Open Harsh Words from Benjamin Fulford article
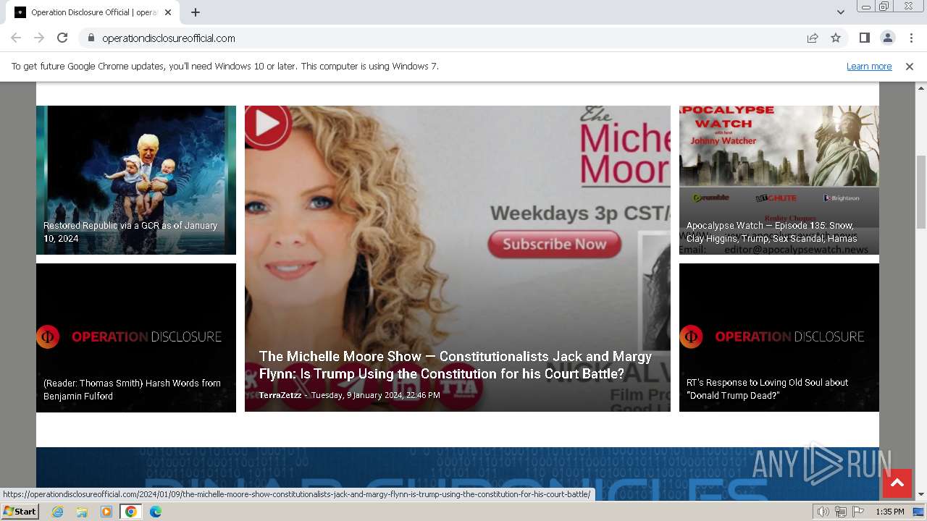The image size is (927, 521). [132, 389]
